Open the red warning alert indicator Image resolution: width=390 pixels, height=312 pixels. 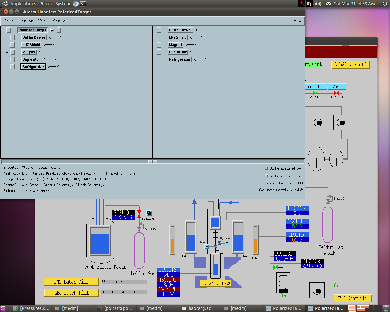(301, 4)
